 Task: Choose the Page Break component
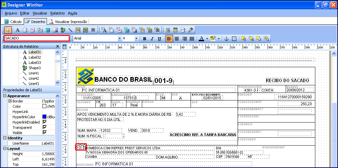coord(183,30)
